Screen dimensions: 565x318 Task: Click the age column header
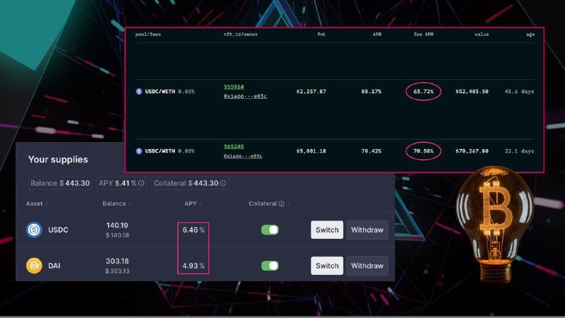[530, 34]
